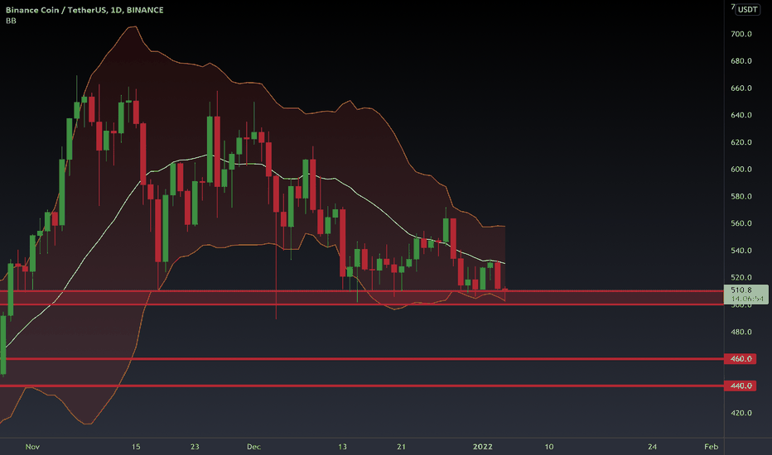Click the Nov date label
Image resolution: width=772 pixels, height=455 pixels.
(x=32, y=447)
